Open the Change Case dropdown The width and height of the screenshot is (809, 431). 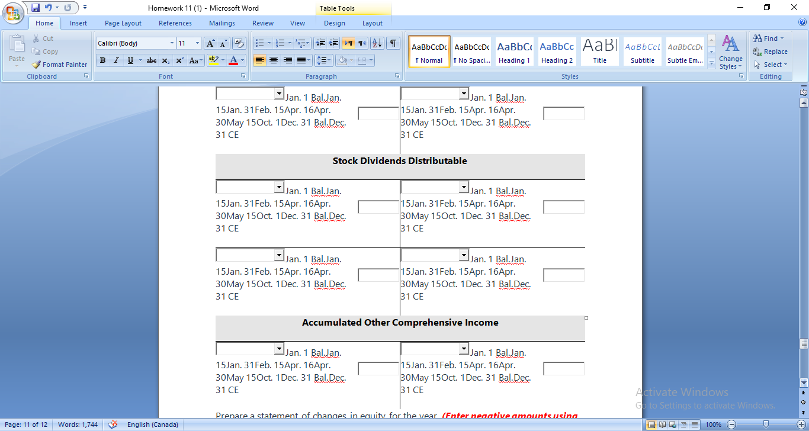pos(195,60)
